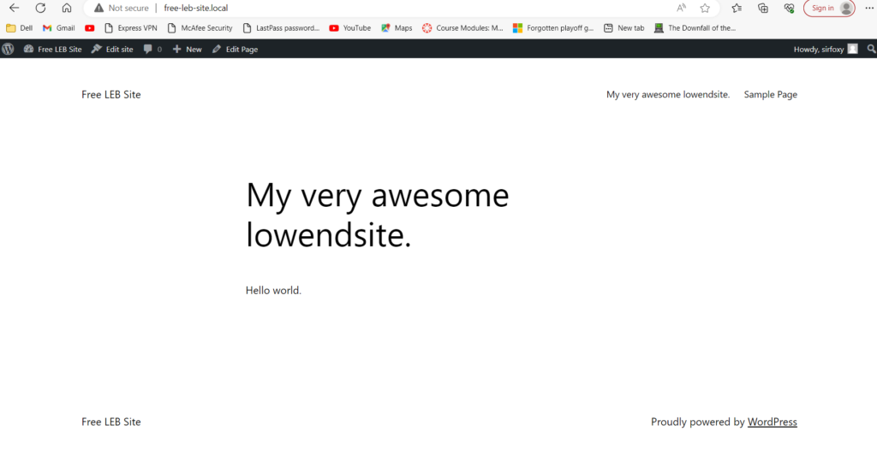The width and height of the screenshot is (877, 455).
Task: Open the YouTube bookmark
Action: (349, 28)
